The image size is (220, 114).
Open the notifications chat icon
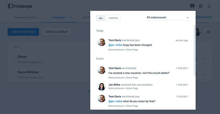coord(192,6)
